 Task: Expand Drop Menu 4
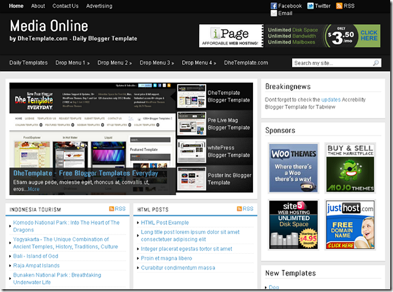click(199, 63)
